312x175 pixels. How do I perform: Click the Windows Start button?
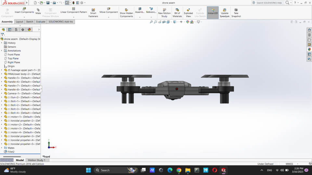[88, 170]
